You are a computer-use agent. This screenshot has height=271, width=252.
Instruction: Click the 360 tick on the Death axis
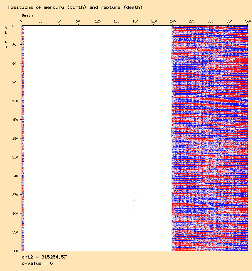tap(248, 21)
